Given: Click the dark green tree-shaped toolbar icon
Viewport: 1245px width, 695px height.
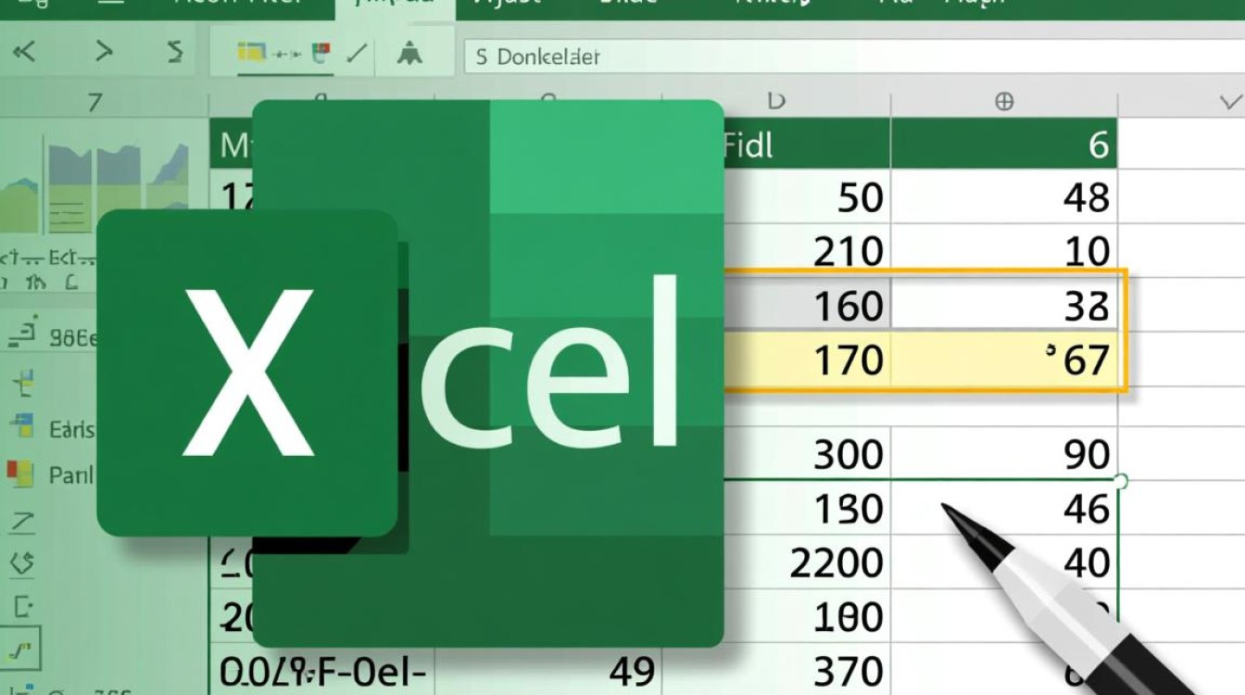Looking at the screenshot, I should point(409,54).
